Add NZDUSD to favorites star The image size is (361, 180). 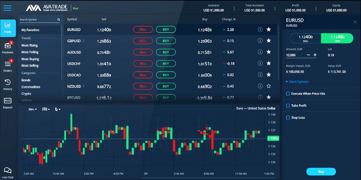[269, 86]
